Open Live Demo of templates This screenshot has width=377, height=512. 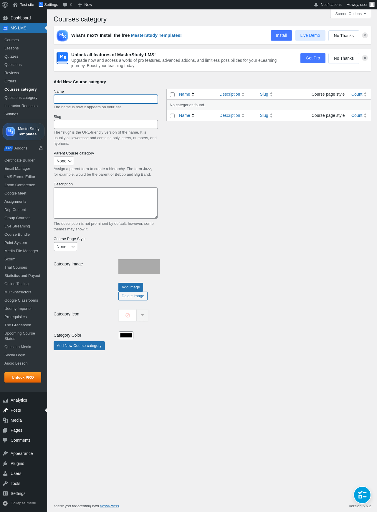pos(310,35)
